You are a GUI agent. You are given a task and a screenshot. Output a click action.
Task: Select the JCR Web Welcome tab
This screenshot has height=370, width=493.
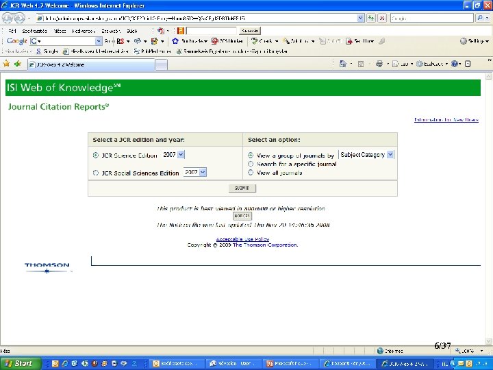click(91, 64)
